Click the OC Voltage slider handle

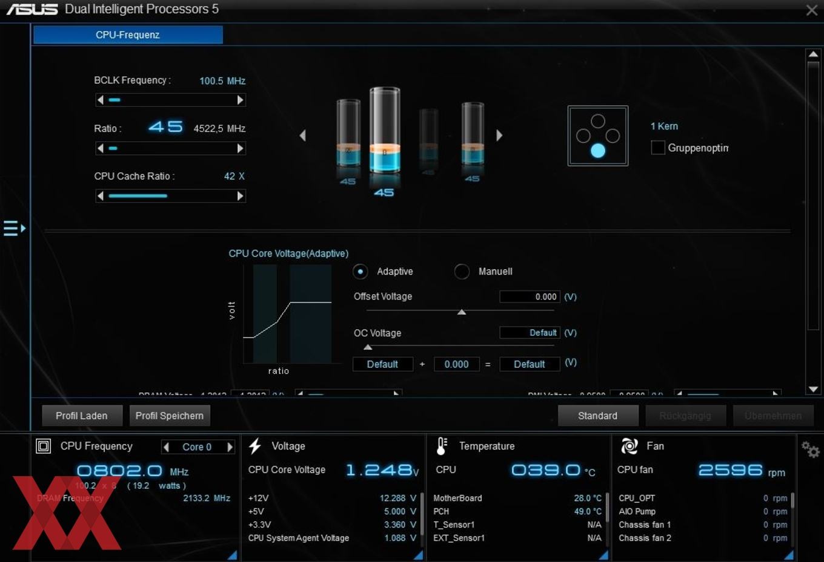(368, 347)
